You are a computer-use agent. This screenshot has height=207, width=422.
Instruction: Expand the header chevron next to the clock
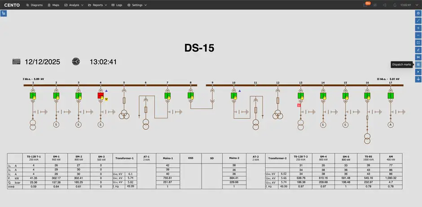pos(417,5)
